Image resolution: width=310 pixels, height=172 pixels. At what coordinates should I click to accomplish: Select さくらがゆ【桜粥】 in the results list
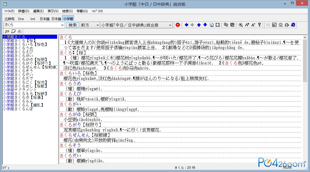pos(25,59)
